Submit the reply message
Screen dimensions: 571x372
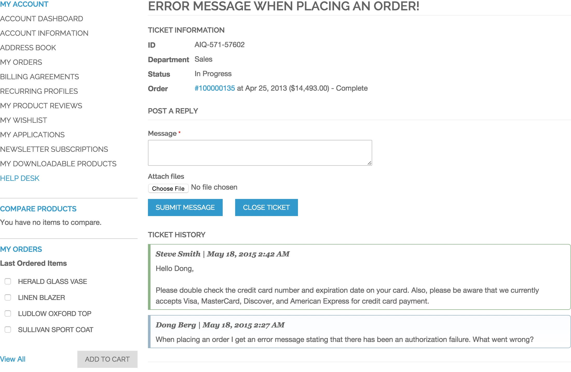pos(185,207)
